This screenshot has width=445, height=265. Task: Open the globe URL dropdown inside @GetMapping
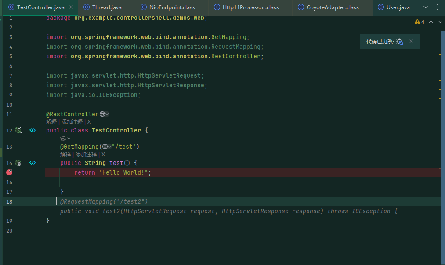coord(107,147)
